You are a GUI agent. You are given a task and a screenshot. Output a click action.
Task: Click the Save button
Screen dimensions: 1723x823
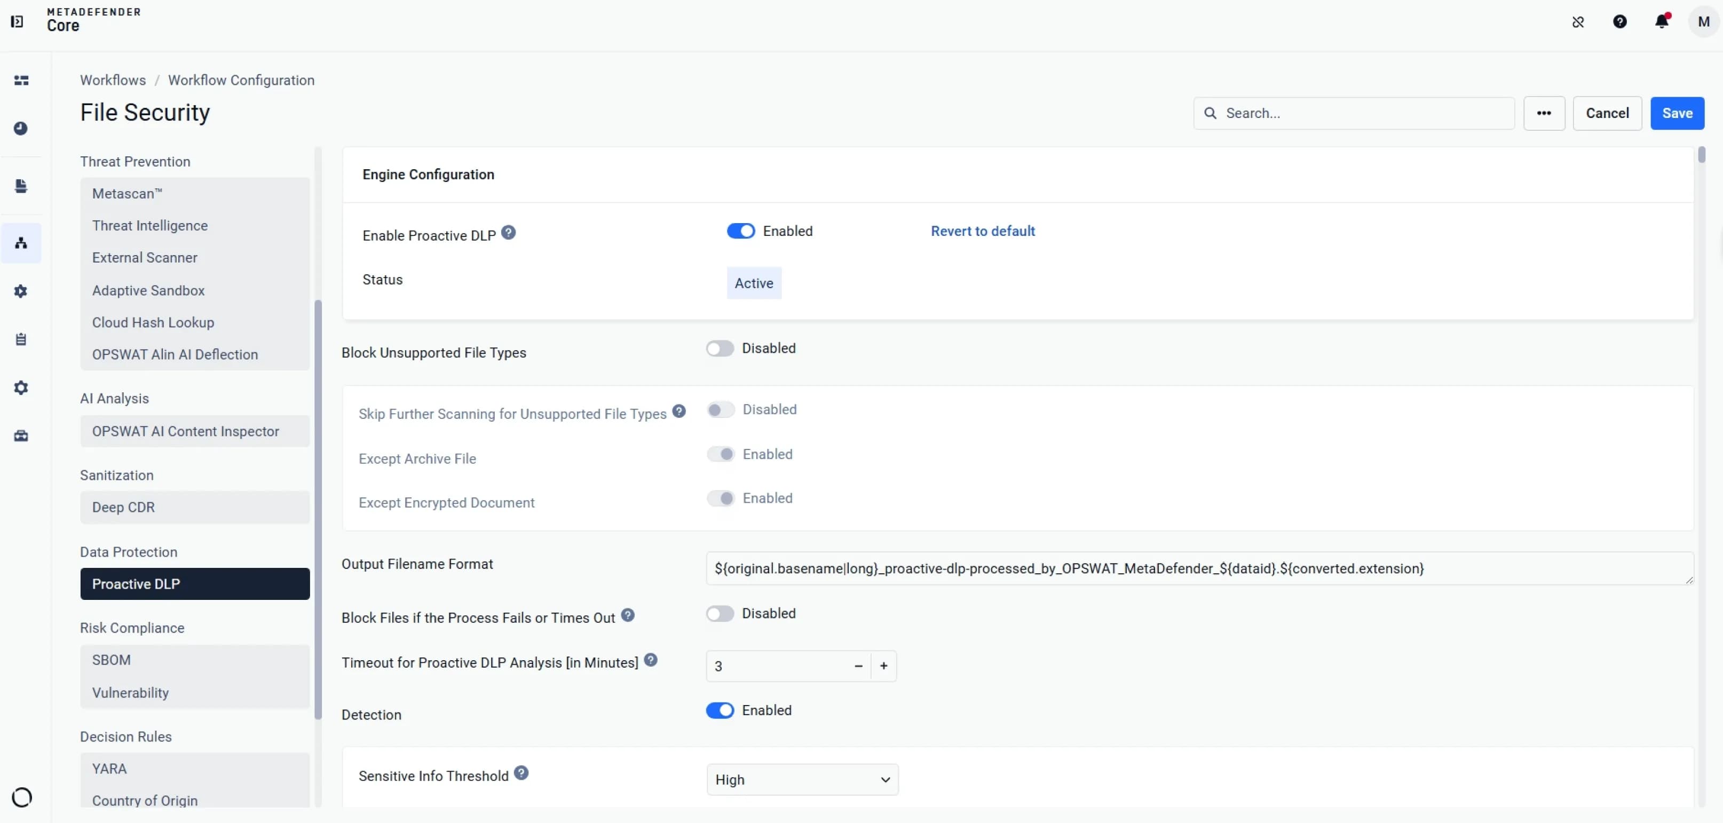pos(1677,113)
